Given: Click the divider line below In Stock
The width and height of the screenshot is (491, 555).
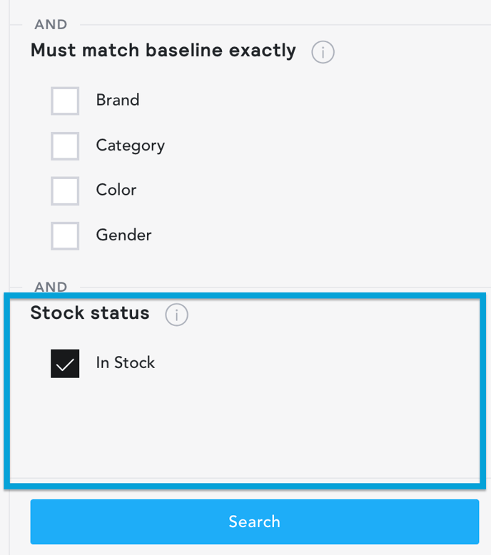Looking at the screenshot, I should tap(245, 478).
